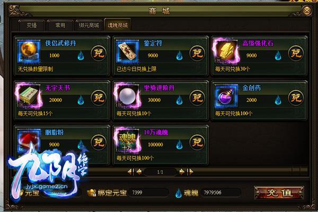This screenshot has height=212, width=318.
Task: Click the 兑 exchange button for 侠侣武修丹
Action: click(99, 54)
